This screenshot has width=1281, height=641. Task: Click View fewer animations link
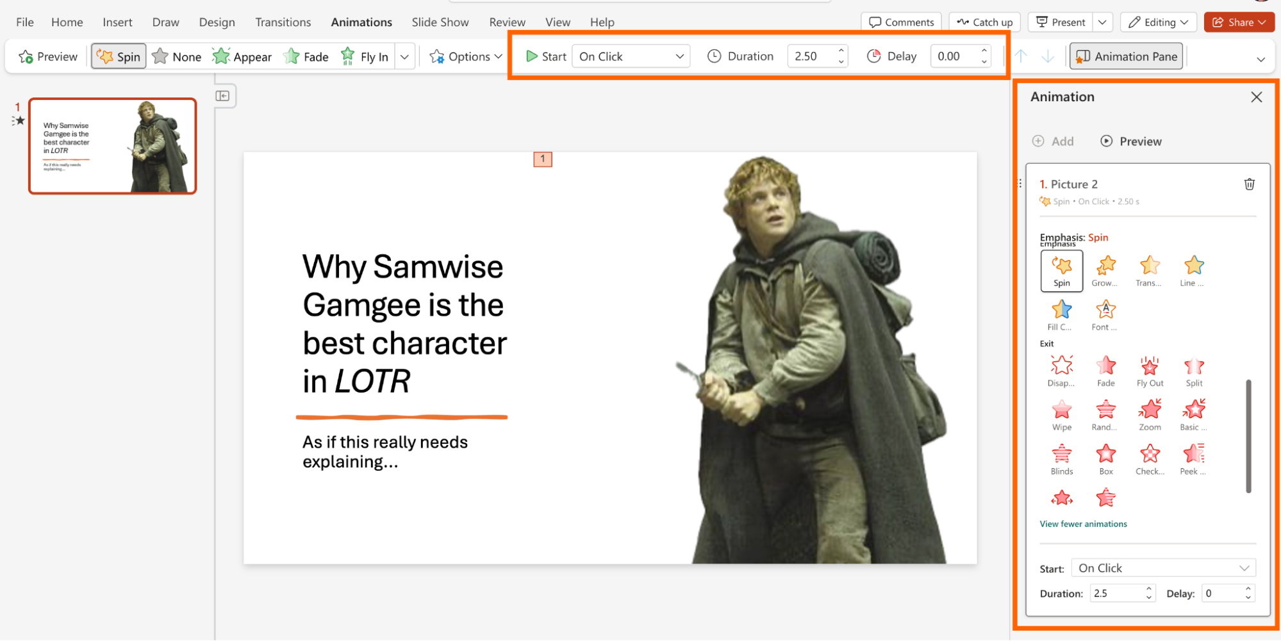click(x=1083, y=524)
